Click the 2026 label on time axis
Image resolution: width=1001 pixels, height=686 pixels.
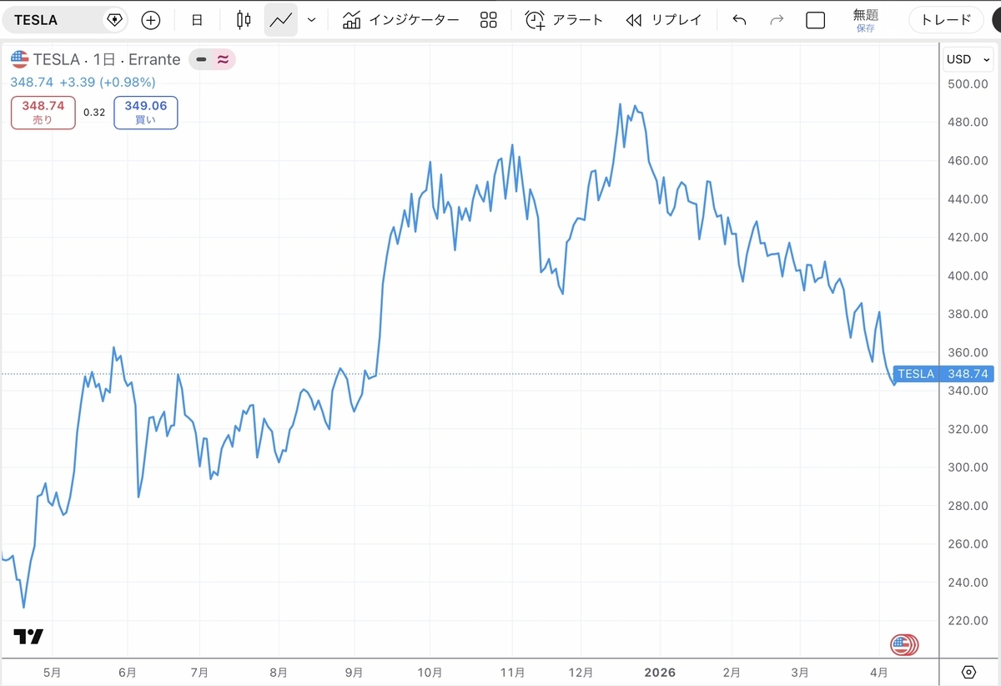(x=659, y=672)
